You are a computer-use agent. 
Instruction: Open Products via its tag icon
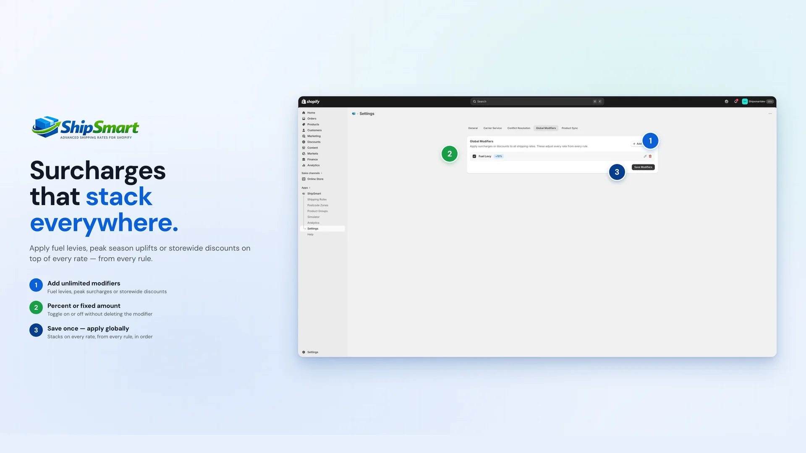click(x=304, y=125)
